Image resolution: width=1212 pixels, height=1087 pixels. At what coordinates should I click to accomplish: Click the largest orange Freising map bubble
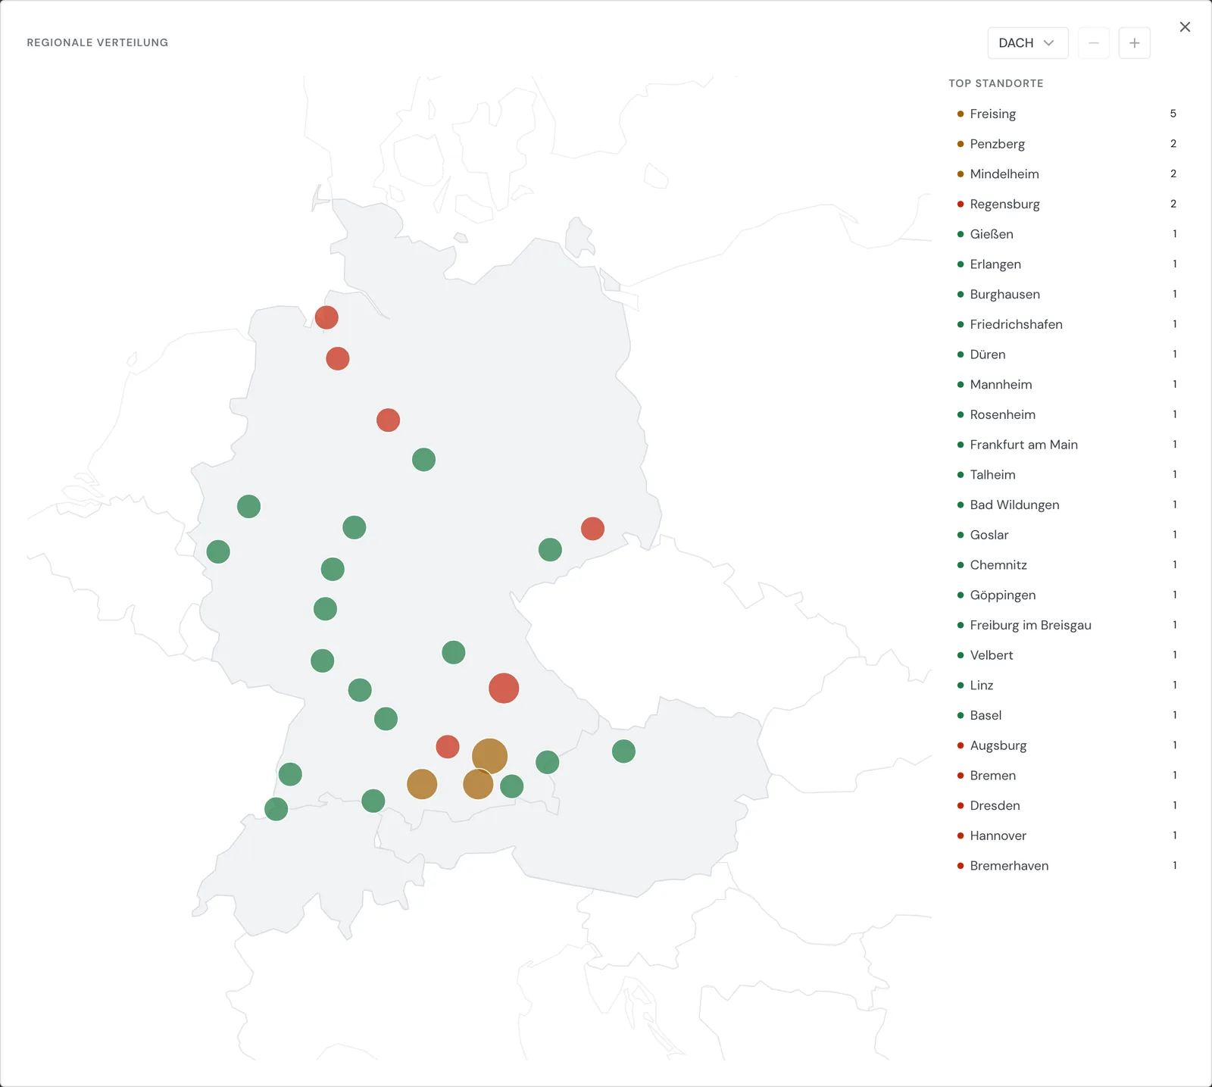489,756
